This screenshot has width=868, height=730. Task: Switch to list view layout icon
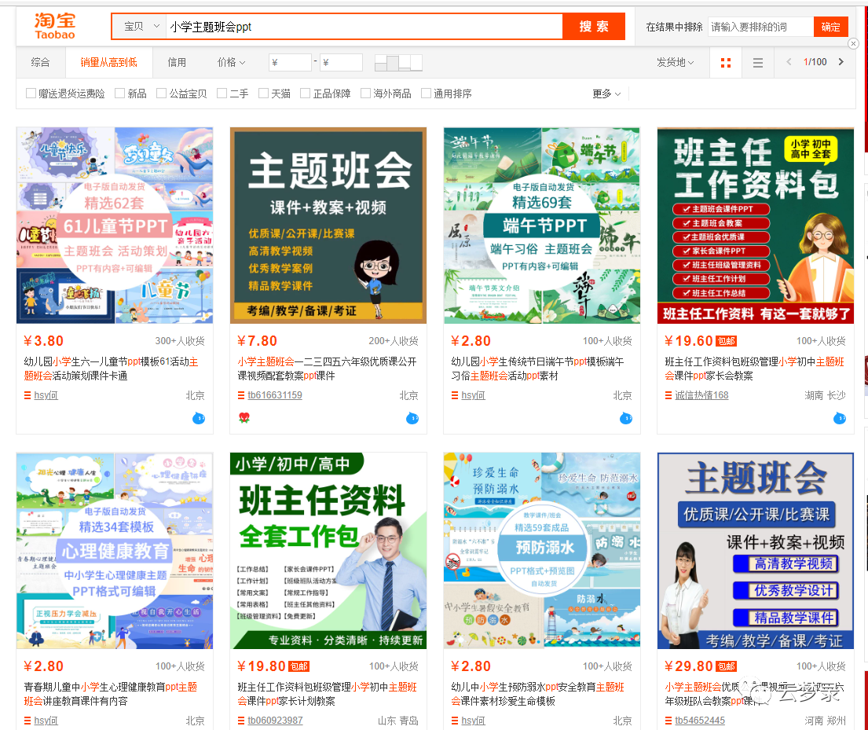click(756, 62)
